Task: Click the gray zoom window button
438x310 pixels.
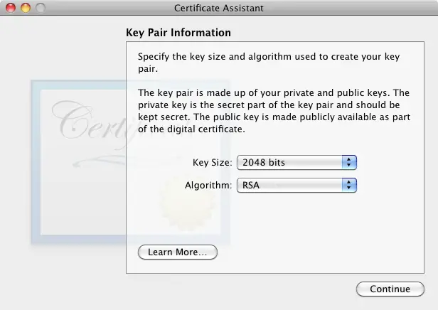Action: click(39, 9)
